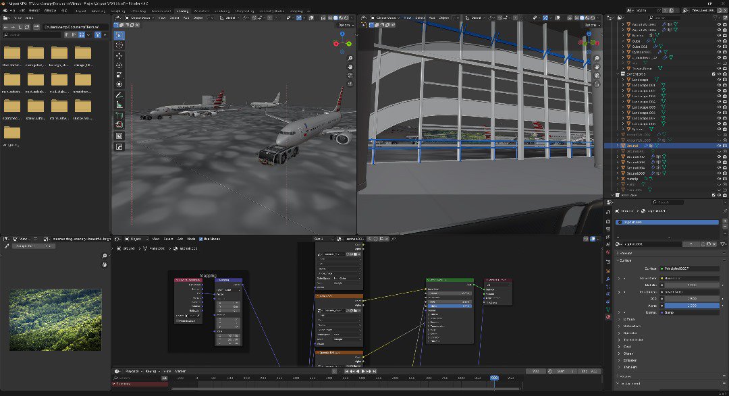Open the Keying popover in timeline
This screenshot has width=729, height=396.
(151, 371)
